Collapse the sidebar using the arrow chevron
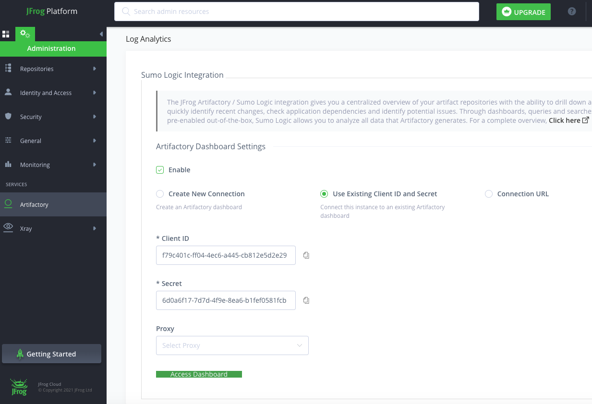 (101, 34)
